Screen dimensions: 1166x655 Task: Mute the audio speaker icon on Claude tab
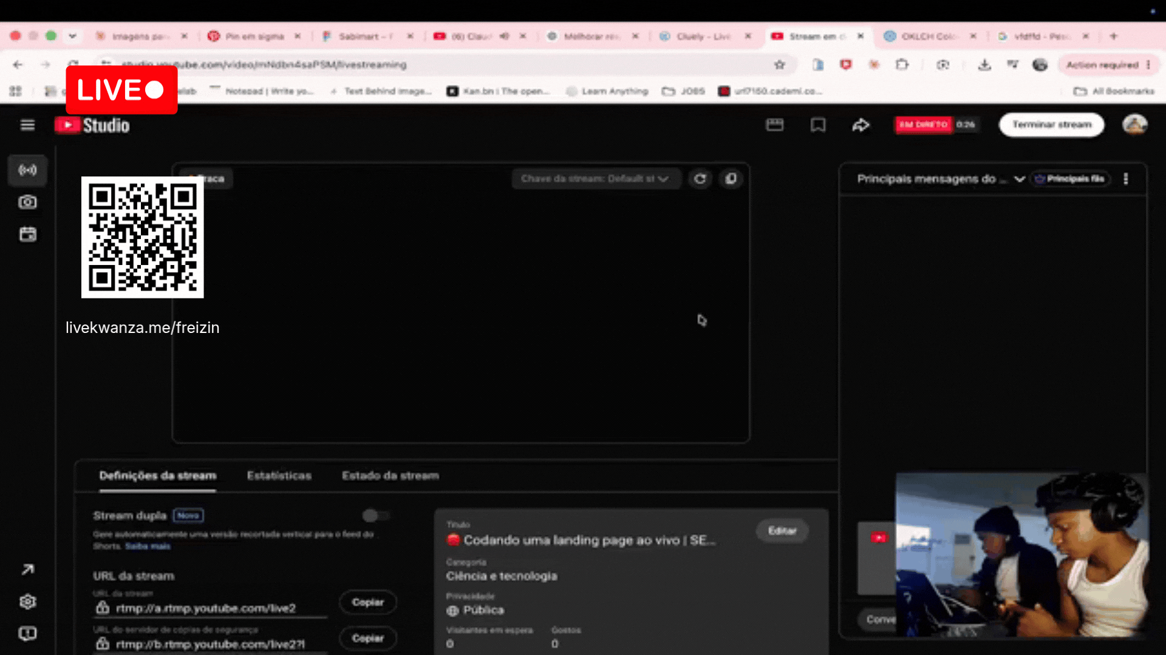click(x=505, y=36)
